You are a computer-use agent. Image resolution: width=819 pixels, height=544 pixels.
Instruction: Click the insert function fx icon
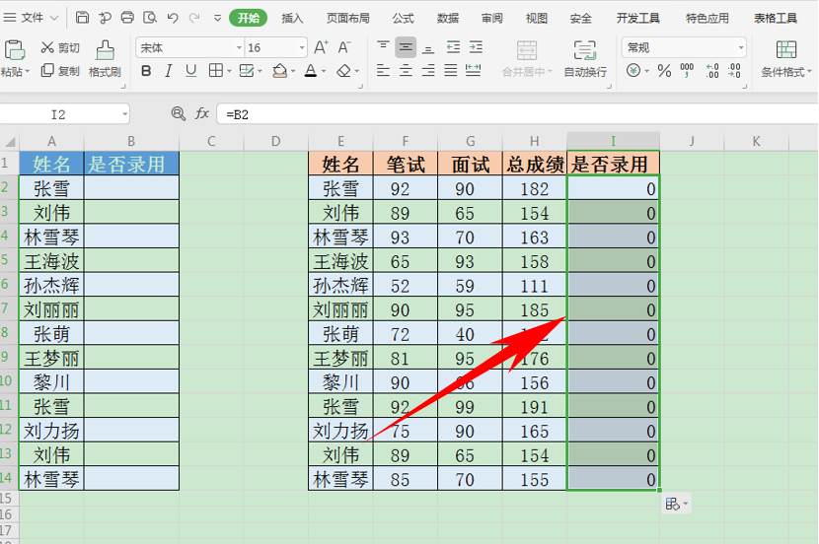(202, 113)
